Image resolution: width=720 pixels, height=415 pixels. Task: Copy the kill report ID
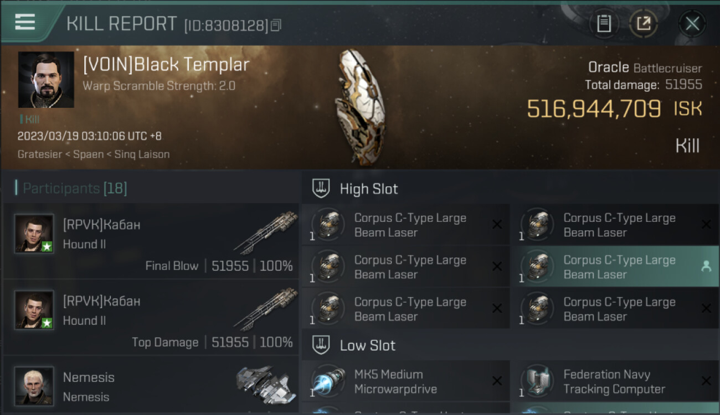point(276,25)
